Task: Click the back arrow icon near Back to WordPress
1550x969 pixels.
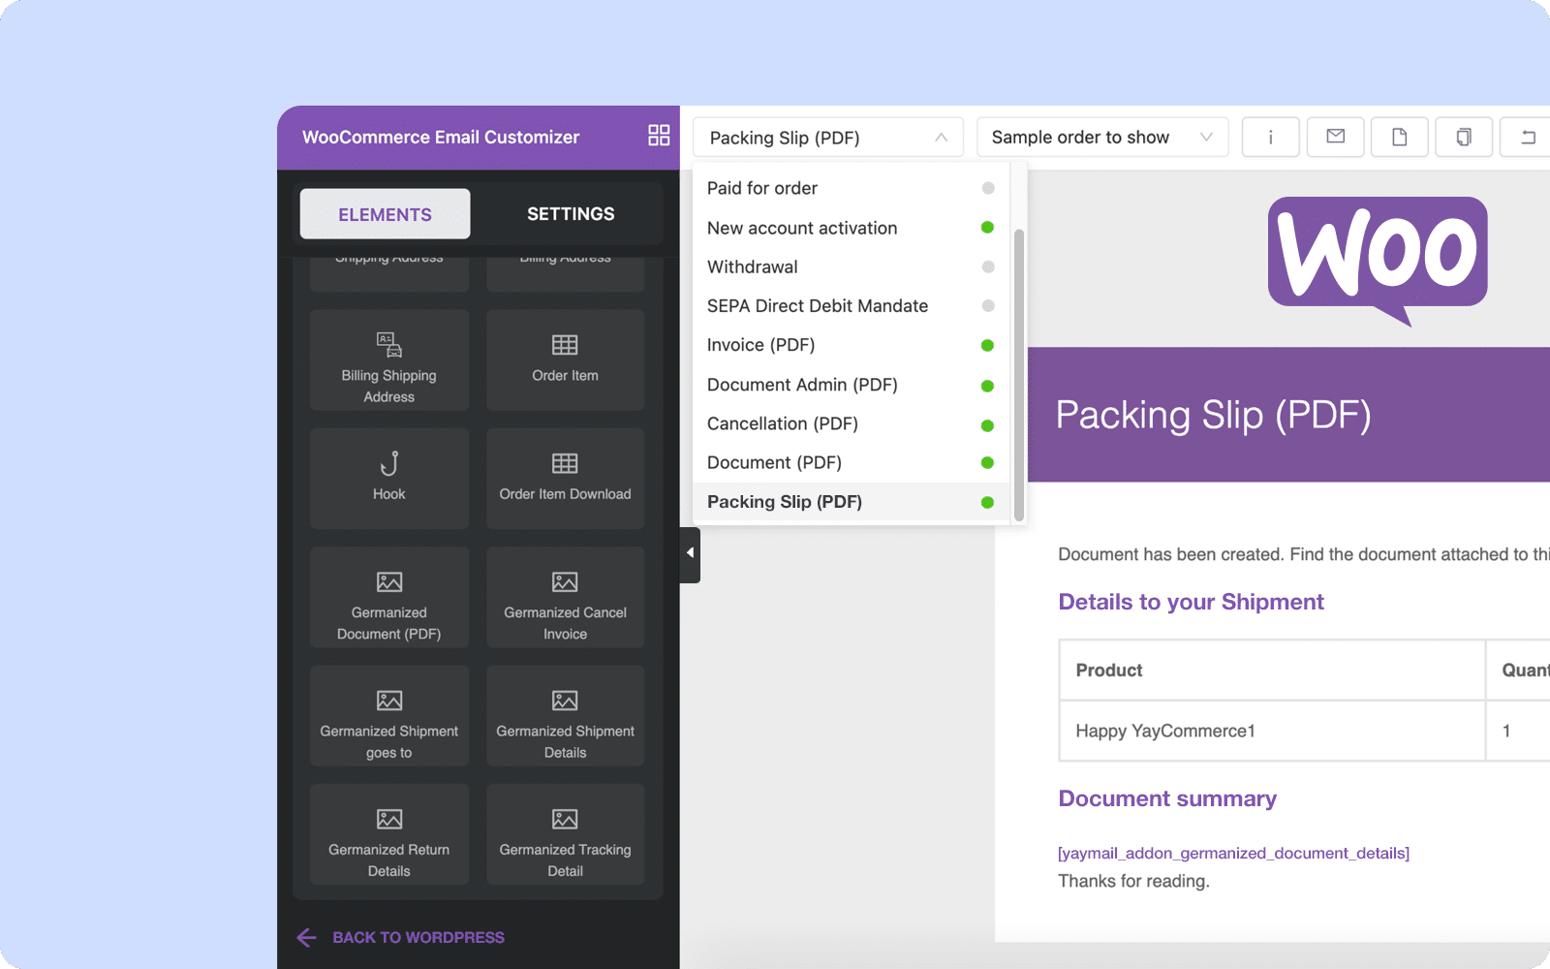Action: click(x=306, y=937)
